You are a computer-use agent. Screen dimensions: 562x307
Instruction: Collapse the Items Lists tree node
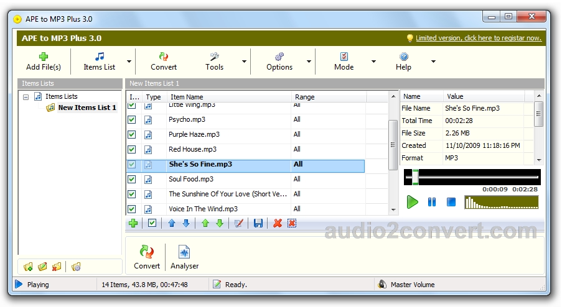click(x=26, y=97)
